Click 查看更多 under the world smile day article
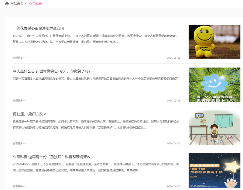243x190 pixels. click(x=19, y=101)
